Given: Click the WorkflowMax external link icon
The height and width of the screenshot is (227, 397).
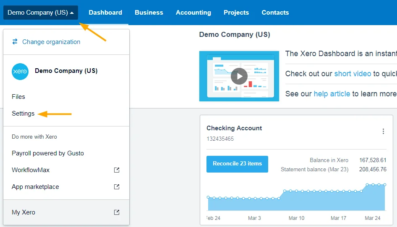Looking at the screenshot, I should coord(117,170).
